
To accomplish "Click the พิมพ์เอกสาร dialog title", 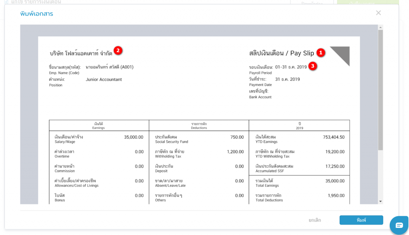I will coord(36,14).
